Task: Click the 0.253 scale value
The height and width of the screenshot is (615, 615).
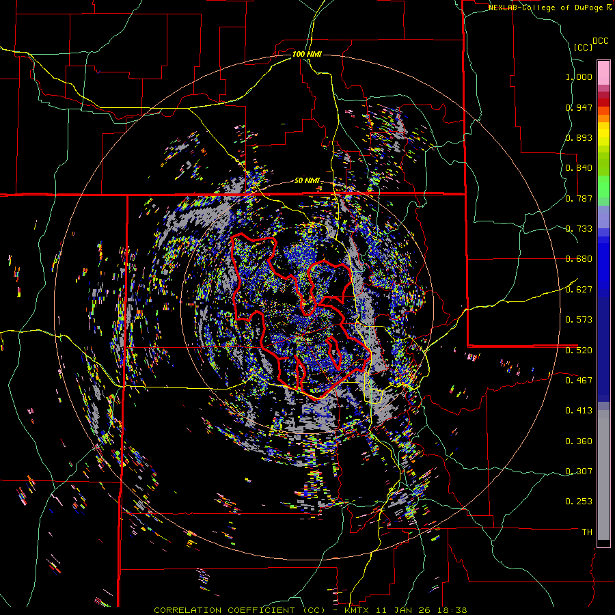Action: click(x=579, y=502)
